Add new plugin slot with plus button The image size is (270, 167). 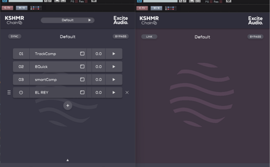[x=67, y=105]
